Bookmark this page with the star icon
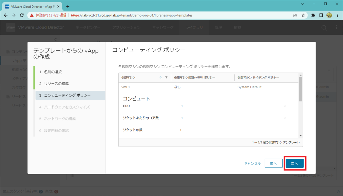Viewport: 343px width, 196px height. coord(303,15)
